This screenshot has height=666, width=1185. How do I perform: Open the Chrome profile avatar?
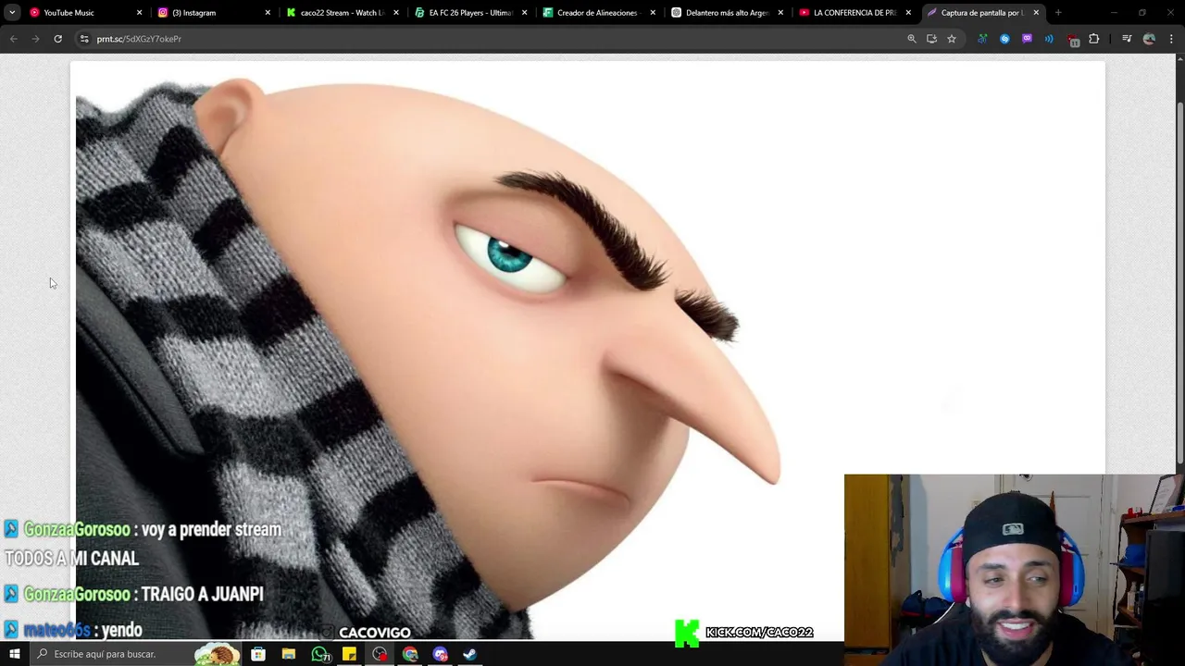tap(1149, 39)
